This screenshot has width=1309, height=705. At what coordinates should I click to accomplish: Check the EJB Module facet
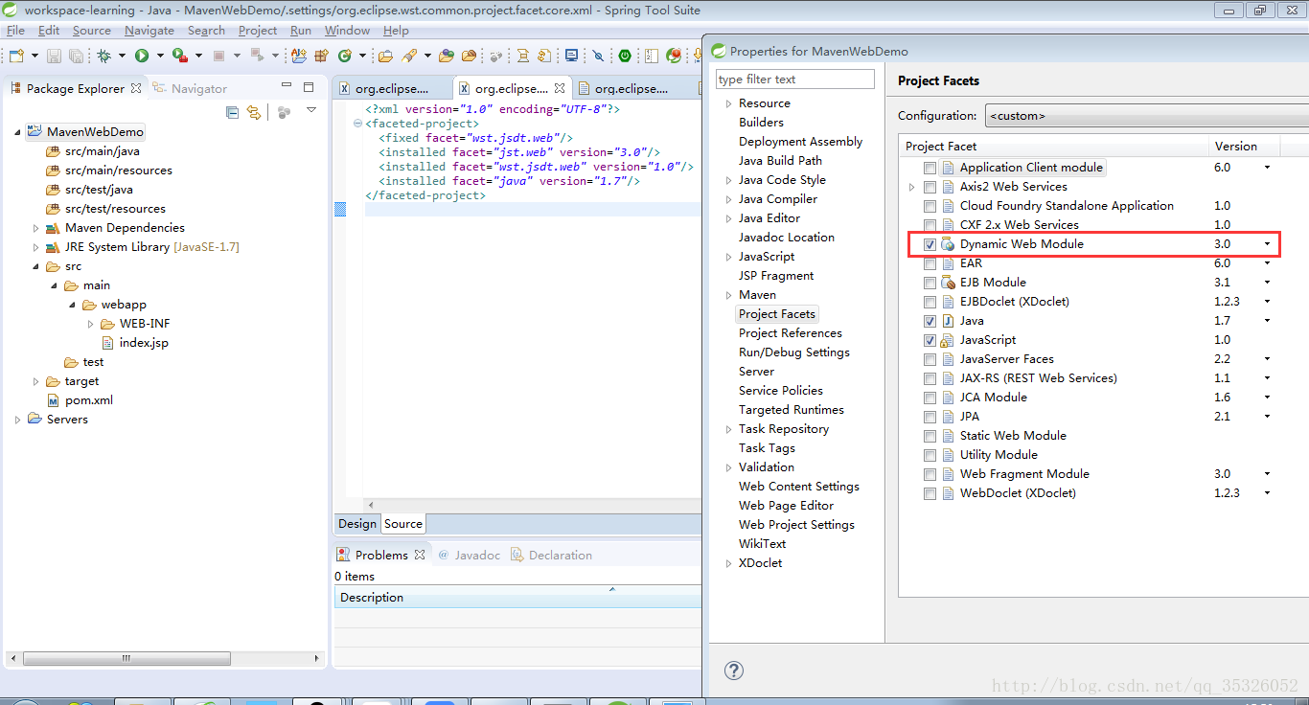930,283
